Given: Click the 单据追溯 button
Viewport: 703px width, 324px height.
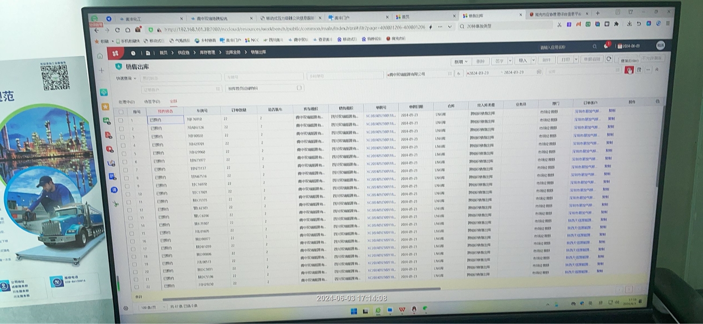Looking at the screenshot, I should pyautogui.click(x=592, y=59).
